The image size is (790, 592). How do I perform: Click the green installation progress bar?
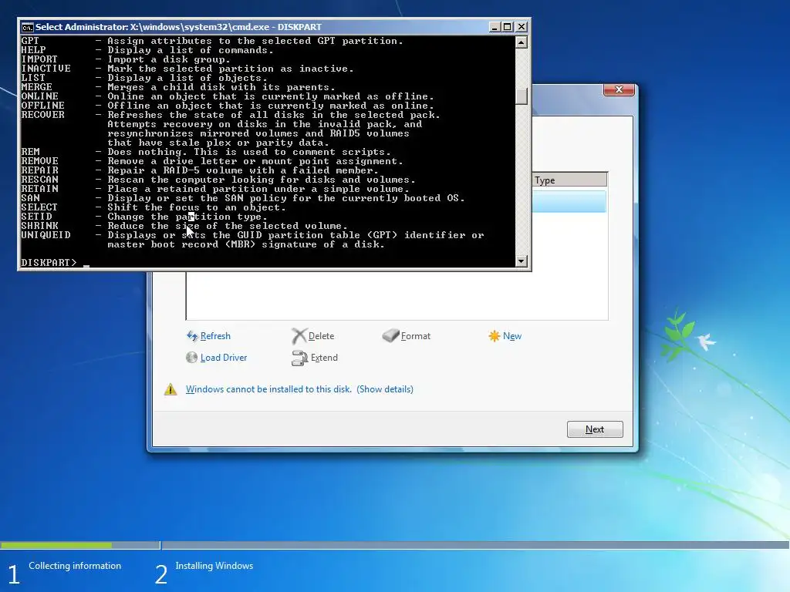(56, 545)
